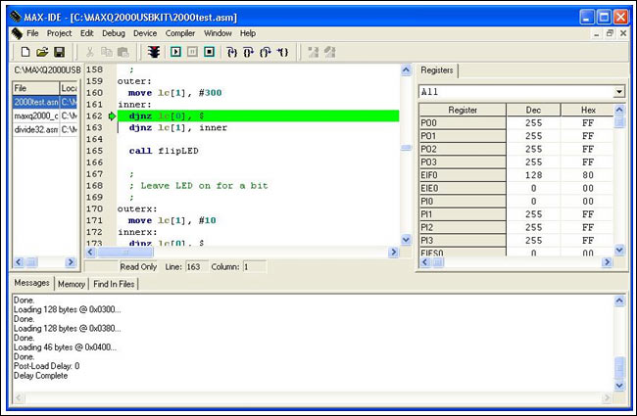This screenshot has width=637, height=416.
Task: Click the Copy icon in toolbar
Action: [x=106, y=51]
